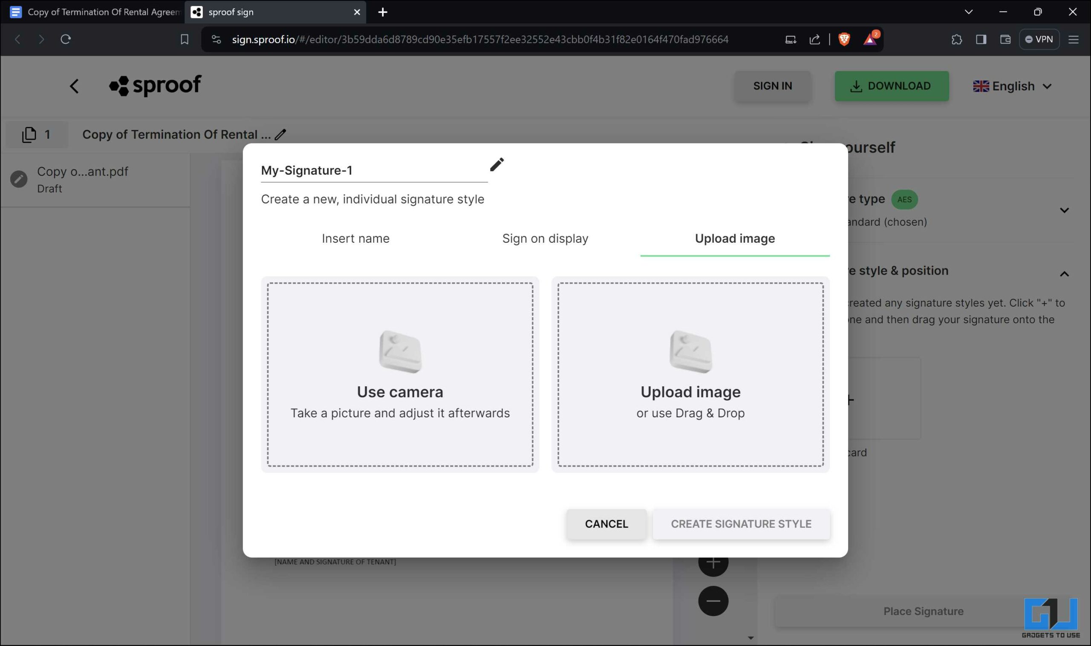Reload the page
This screenshot has height=646, width=1091.
(x=65, y=39)
